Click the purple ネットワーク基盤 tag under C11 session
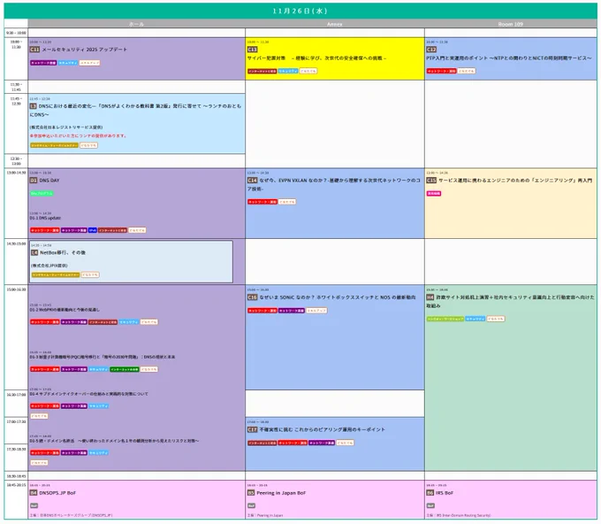 tap(43, 63)
